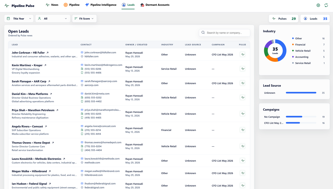Open the settings gear icon
333x189 pixels.
click(x=318, y=5)
